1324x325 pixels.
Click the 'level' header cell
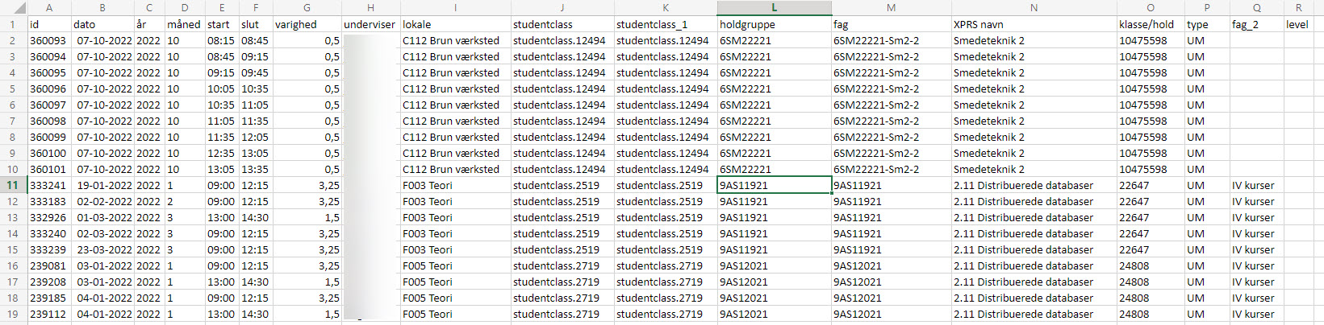coord(1298,24)
